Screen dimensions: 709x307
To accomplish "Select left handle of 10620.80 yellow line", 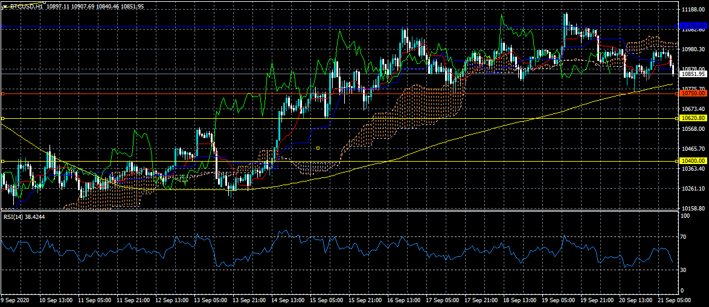I will pos(2,118).
